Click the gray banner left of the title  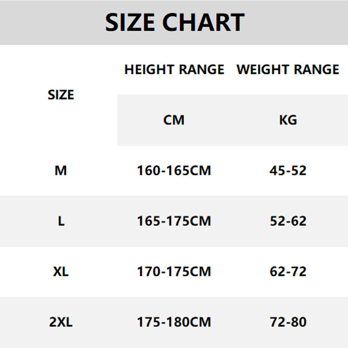[48, 22]
